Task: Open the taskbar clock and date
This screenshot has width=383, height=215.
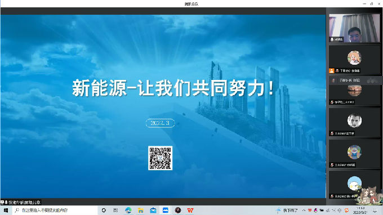Action: pyautogui.click(x=360, y=210)
